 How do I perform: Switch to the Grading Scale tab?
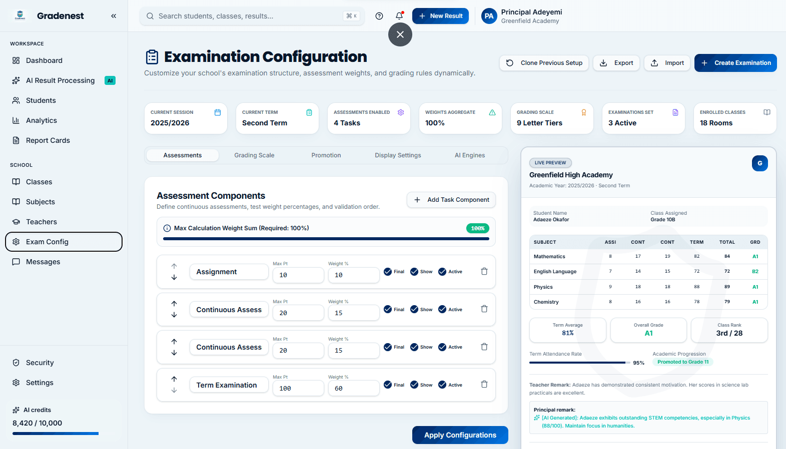[254, 155]
